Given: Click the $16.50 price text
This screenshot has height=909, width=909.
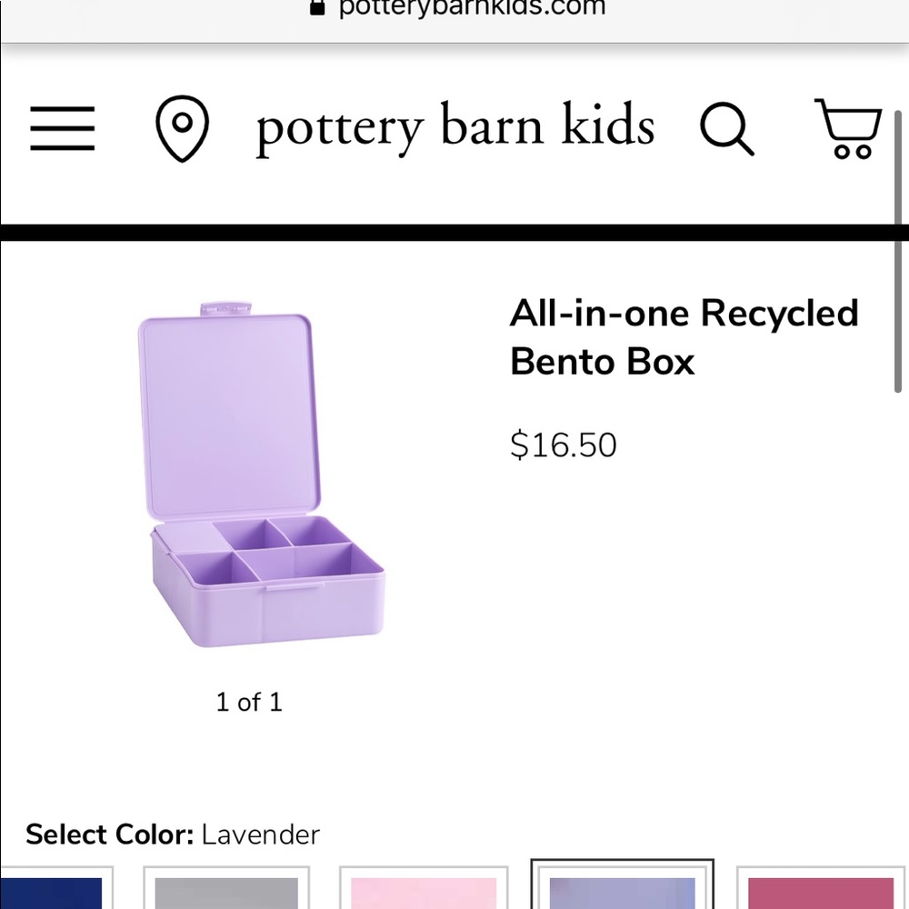Looking at the screenshot, I should click(563, 445).
